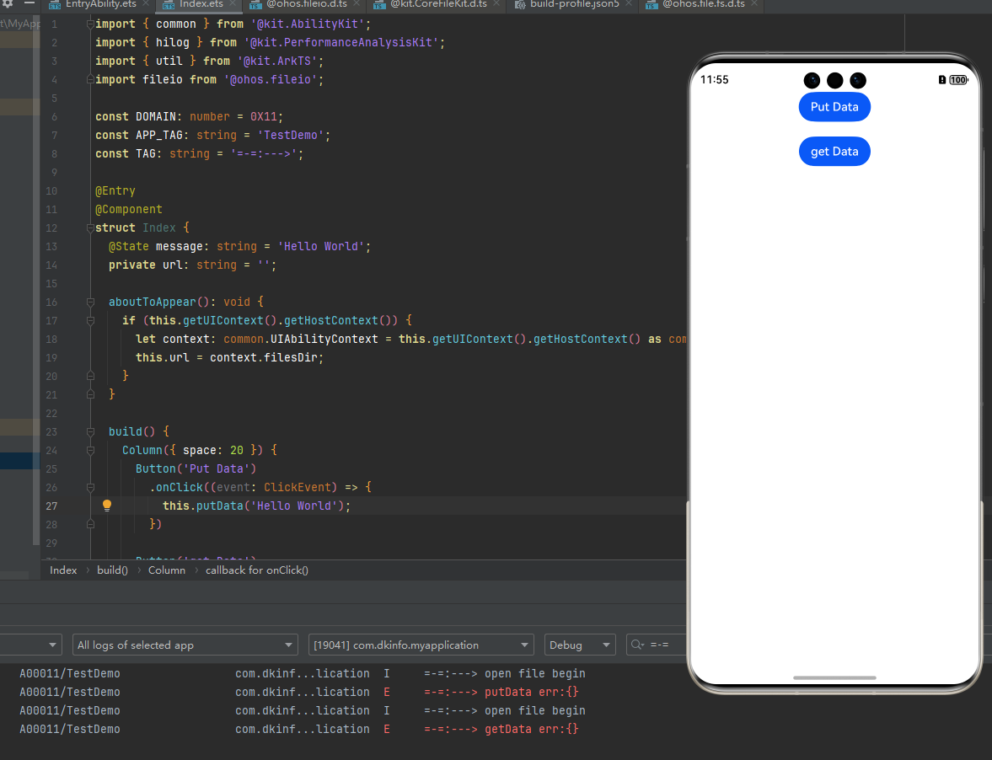992x760 pixels.
Task: Switch to the build-profile.json5 tab
Action: [573, 4]
